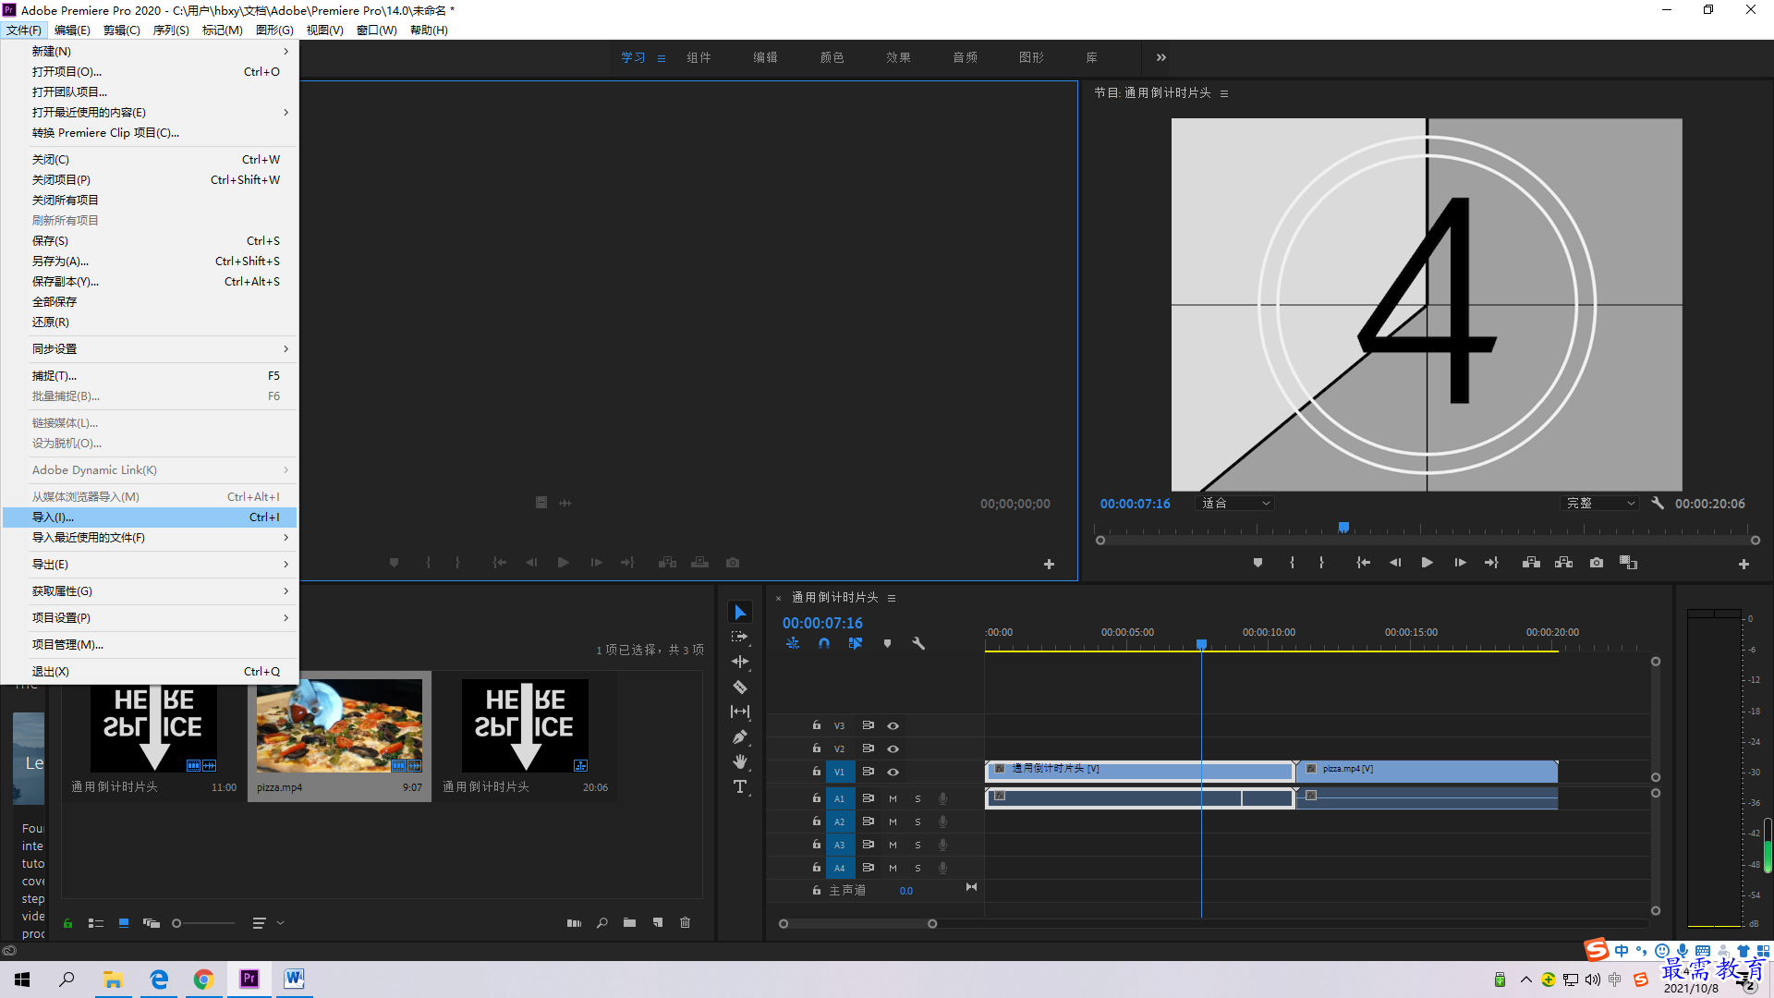Open timeline display settings wrench
The height and width of the screenshot is (998, 1774).
pyautogui.click(x=918, y=643)
